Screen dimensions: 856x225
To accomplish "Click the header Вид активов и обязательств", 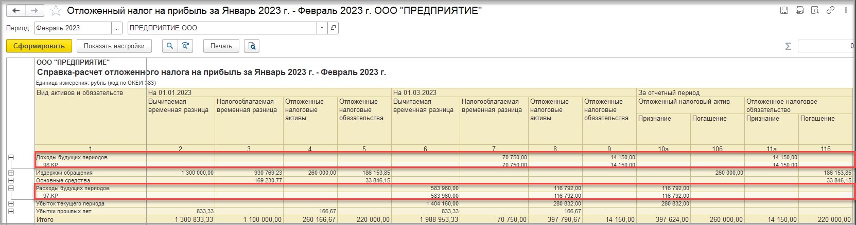I will pyautogui.click(x=80, y=93).
